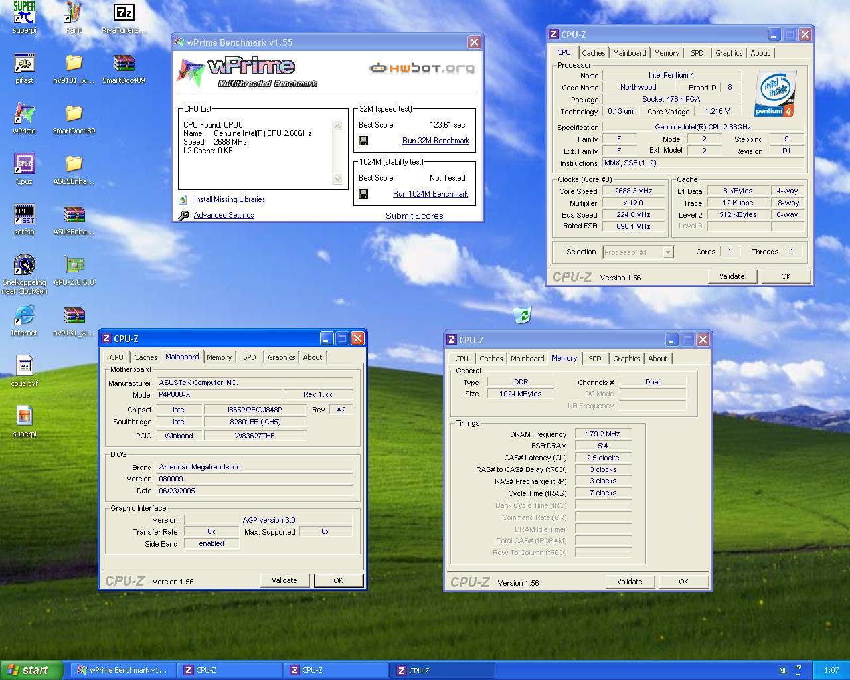
Task: Click the wrench icon next to Advanced Settings
Action: [183, 215]
